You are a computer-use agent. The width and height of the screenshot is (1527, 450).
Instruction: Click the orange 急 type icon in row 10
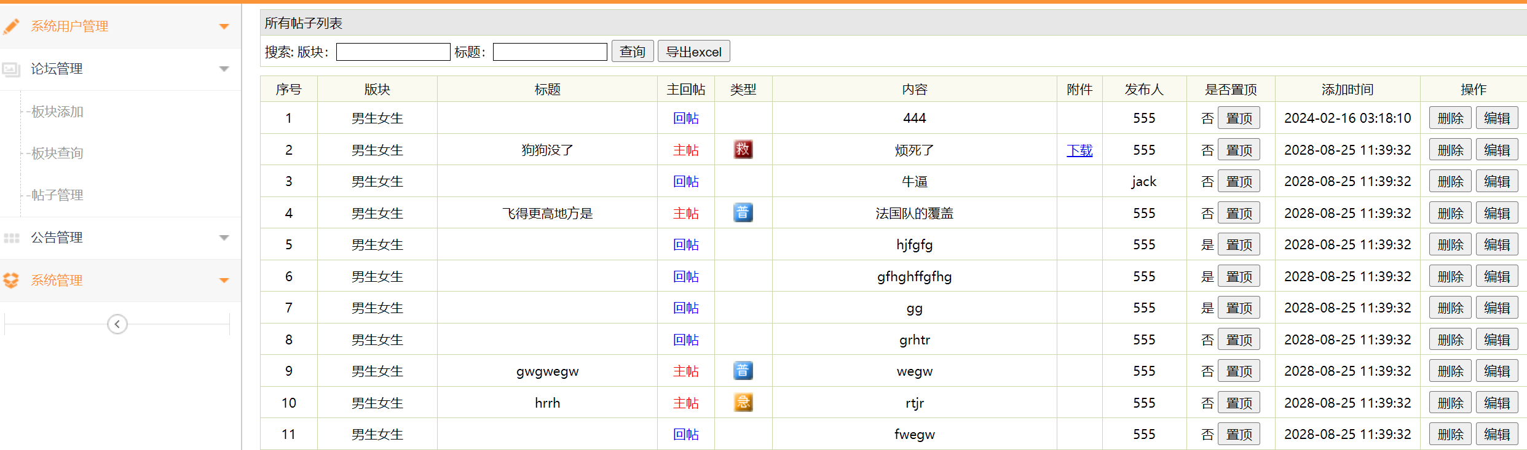pos(743,402)
